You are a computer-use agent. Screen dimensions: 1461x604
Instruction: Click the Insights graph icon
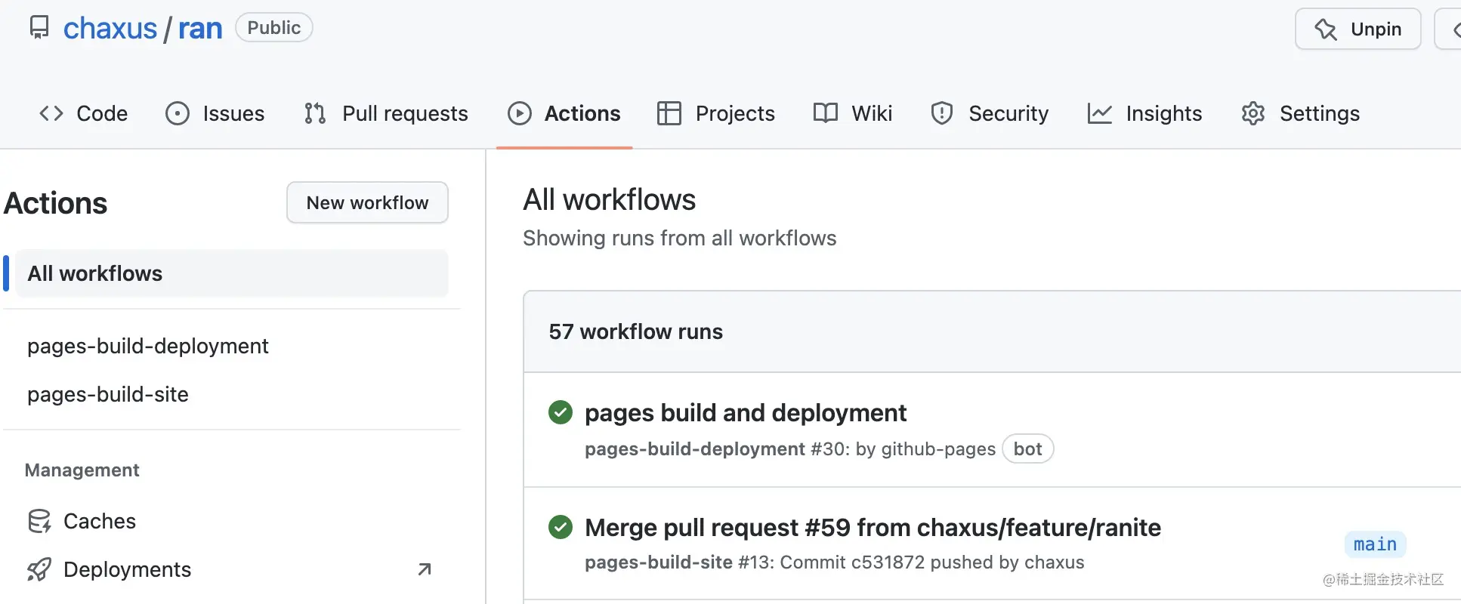(x=1100, y=113)
